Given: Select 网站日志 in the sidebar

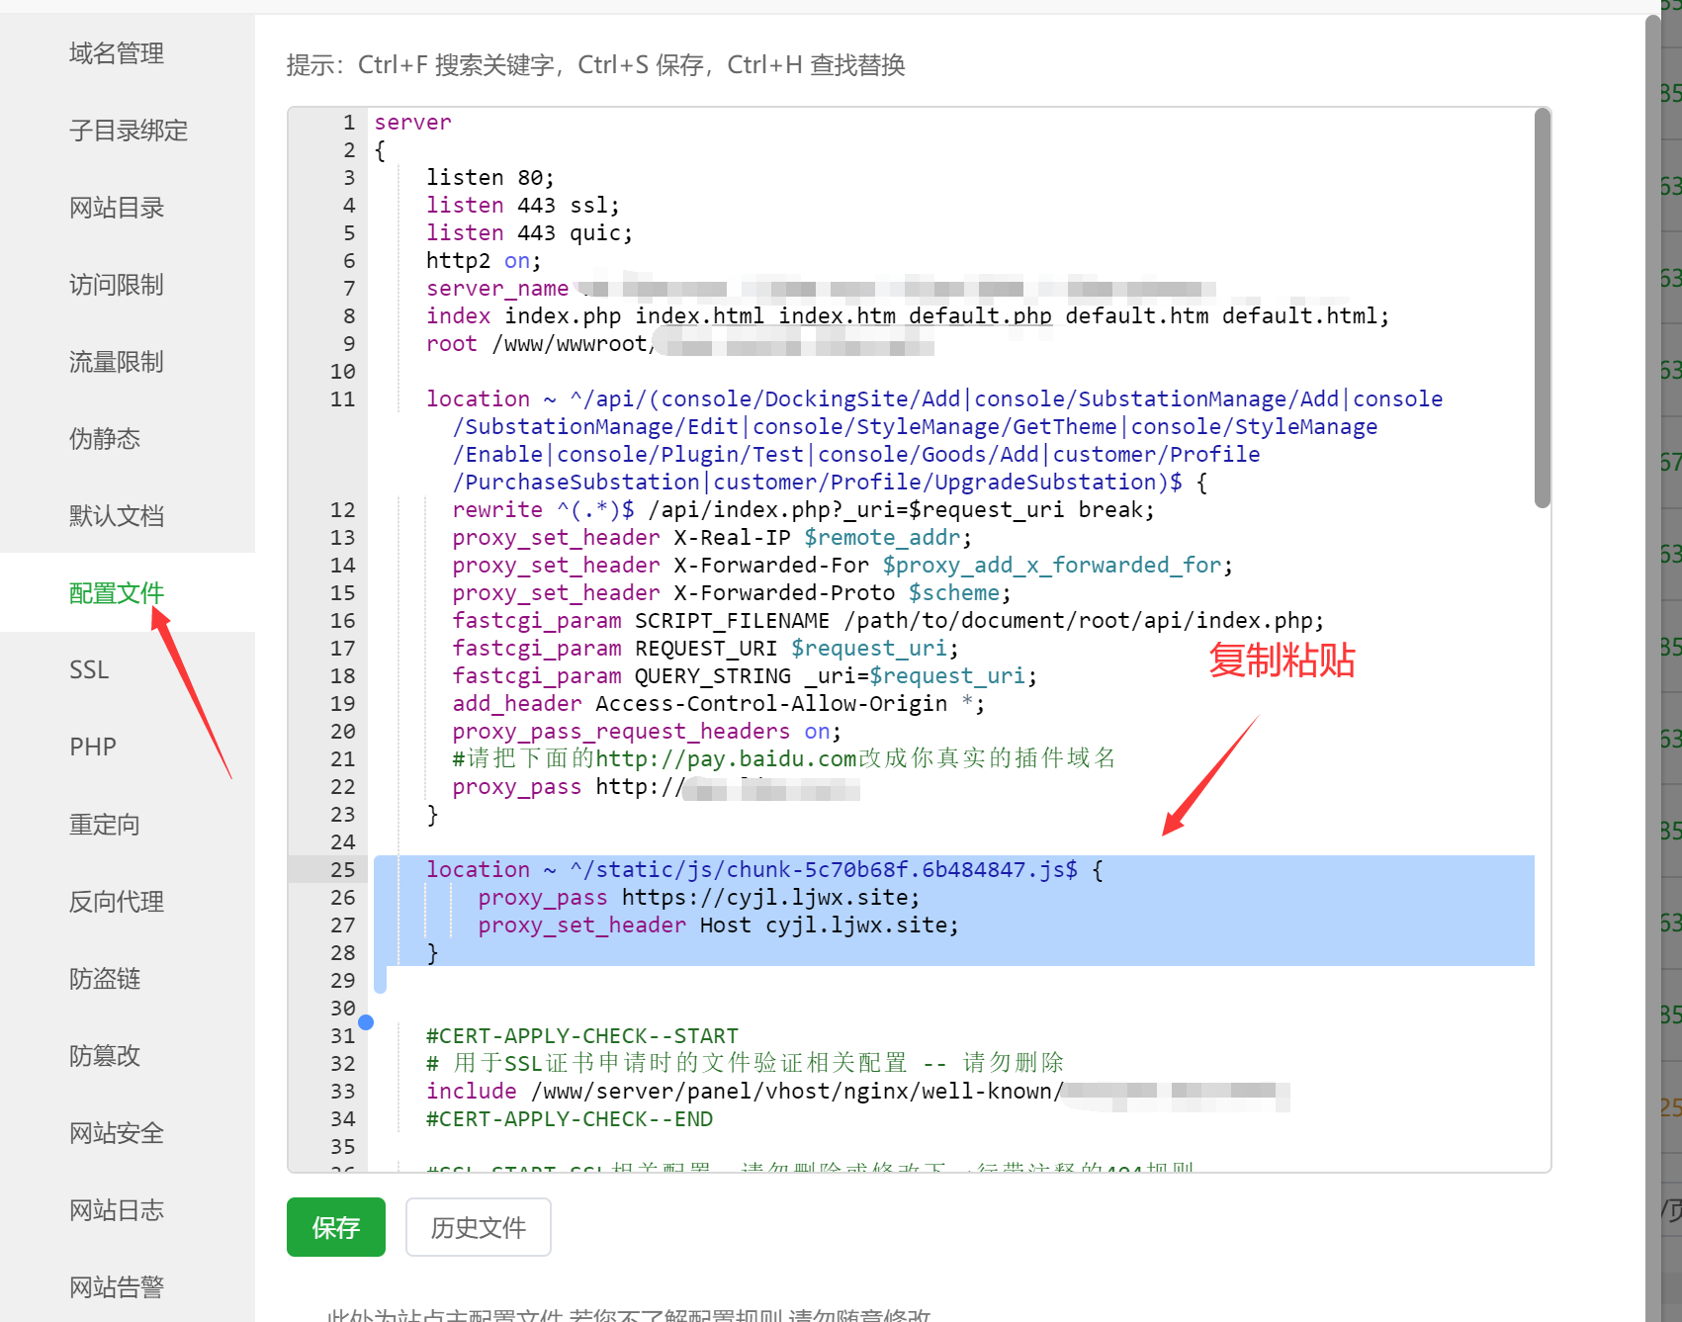Looking at the screenshot, I should click(x=117, y=1210).
